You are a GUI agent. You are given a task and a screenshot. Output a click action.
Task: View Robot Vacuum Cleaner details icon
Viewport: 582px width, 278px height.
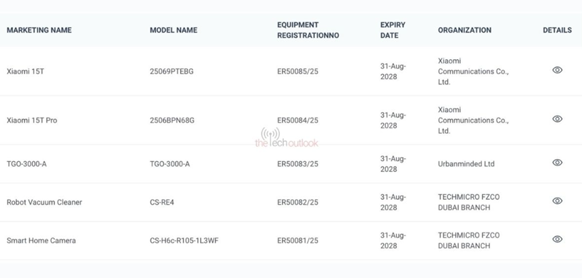point(557,201)
